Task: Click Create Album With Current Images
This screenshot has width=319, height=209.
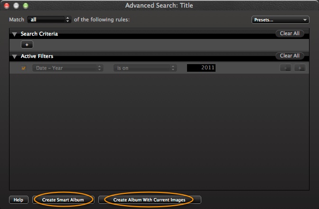Action: pyautogui.click(x=150, y=200)
